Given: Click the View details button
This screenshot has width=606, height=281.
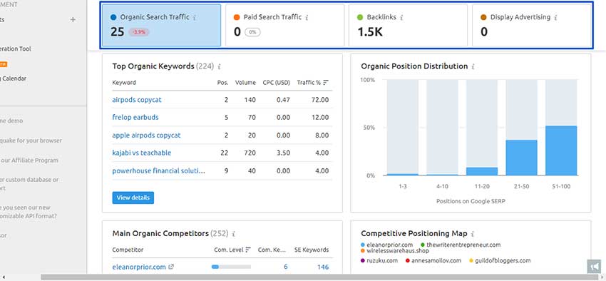Looking at the screenshot, I should point(133,198).
